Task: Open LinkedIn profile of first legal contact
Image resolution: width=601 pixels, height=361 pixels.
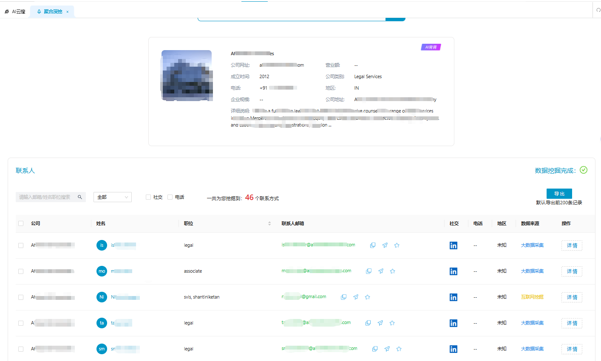Action: click(454, 245)
